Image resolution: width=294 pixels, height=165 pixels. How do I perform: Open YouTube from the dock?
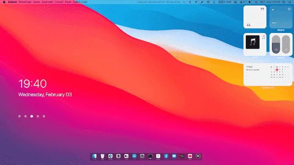(190, 156)
